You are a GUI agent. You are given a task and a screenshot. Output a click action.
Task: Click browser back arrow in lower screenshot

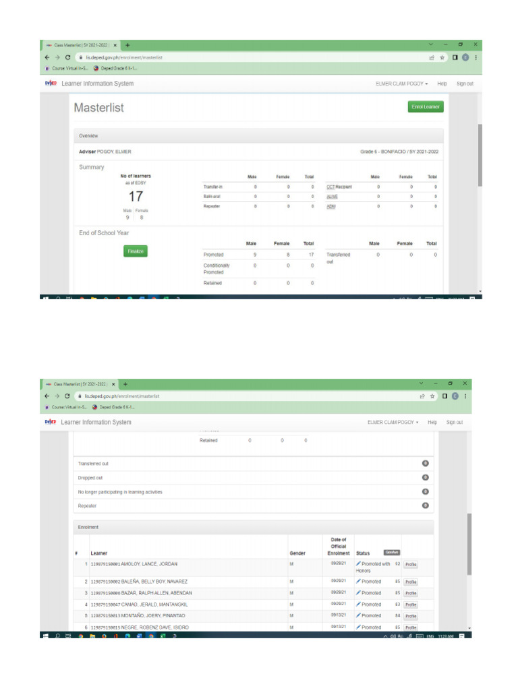click(47, 396)
